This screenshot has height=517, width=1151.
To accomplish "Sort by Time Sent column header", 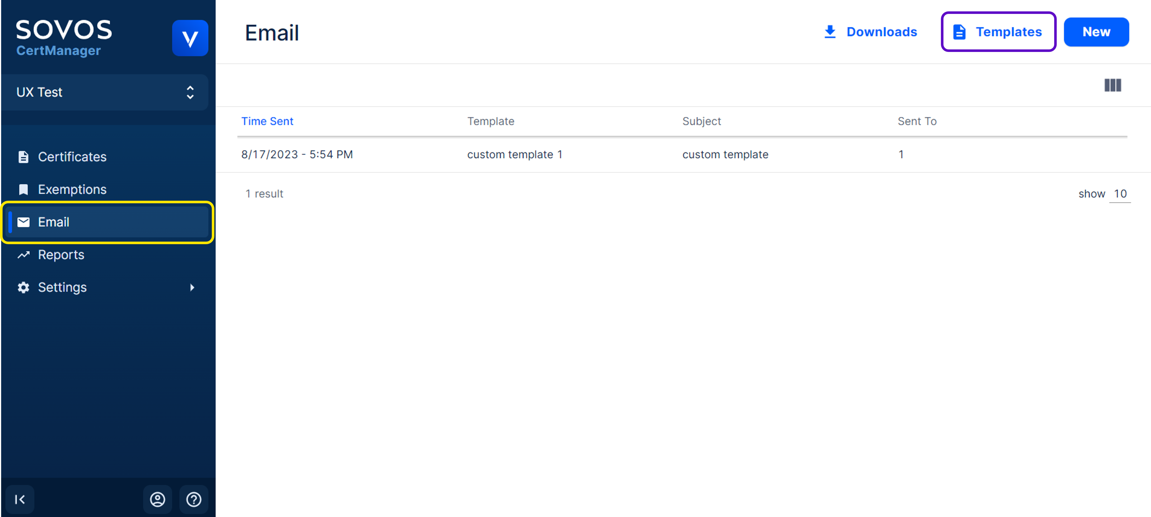I will 267,121.
